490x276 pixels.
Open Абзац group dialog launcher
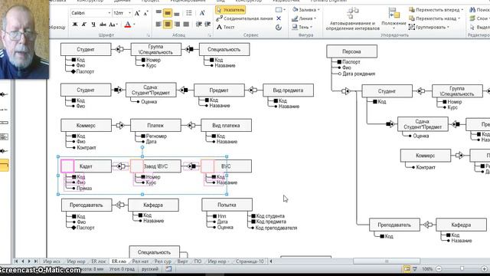click(x=210, y=35)
